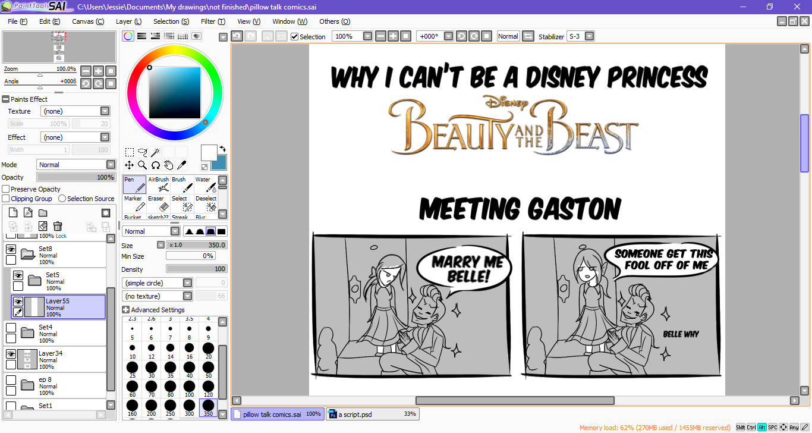812x433 pixels.
Task: Pick the rectangular selection tool
Action: [129, 152]
